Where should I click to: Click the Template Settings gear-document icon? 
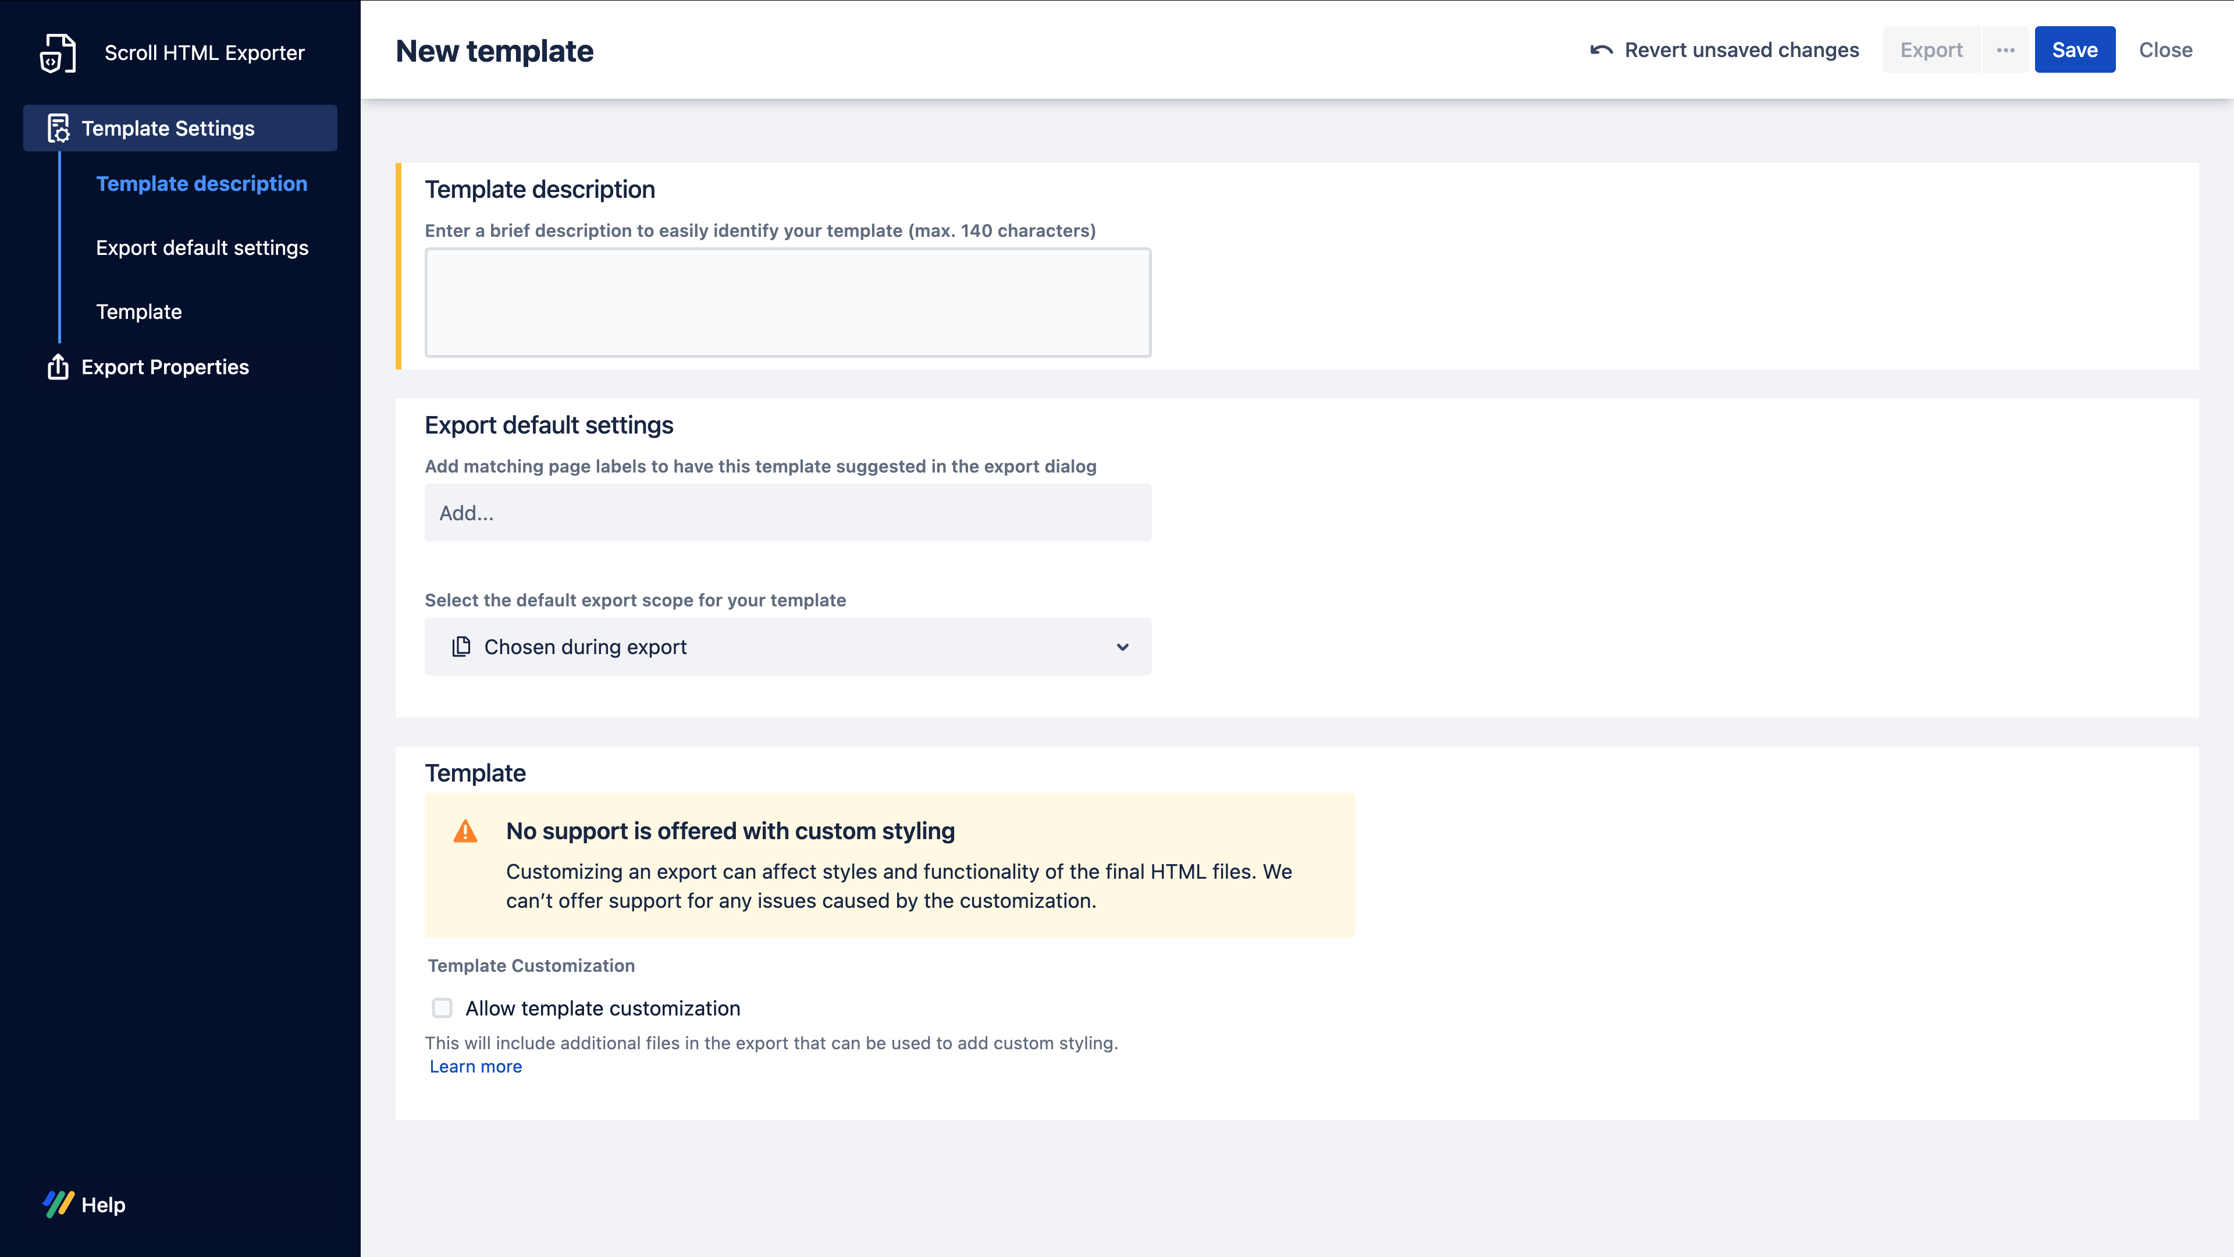point(58,129)
